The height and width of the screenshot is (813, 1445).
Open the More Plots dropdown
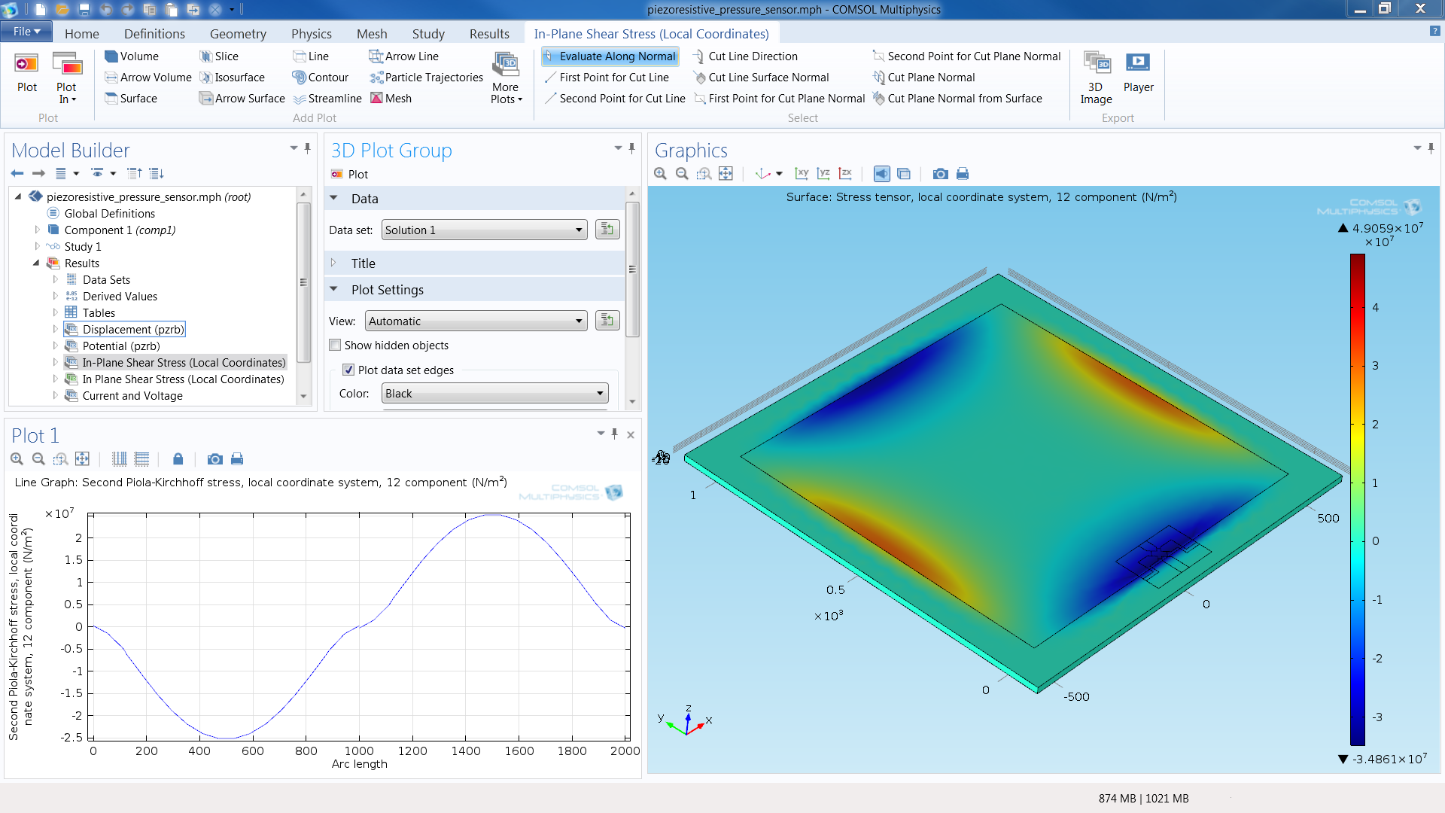(506, 78)
